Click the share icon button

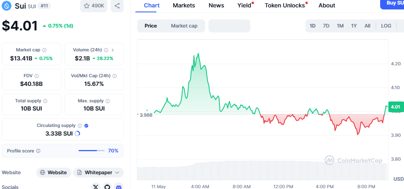coord(118,6)
